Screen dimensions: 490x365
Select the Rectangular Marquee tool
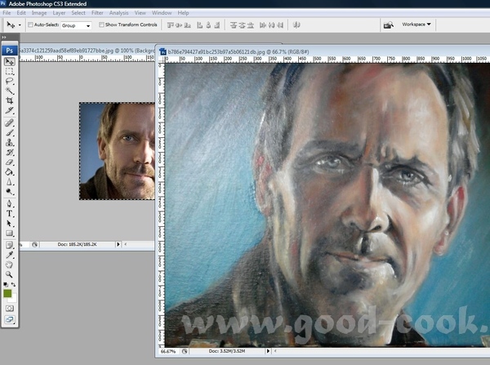[x=9, y=72]
